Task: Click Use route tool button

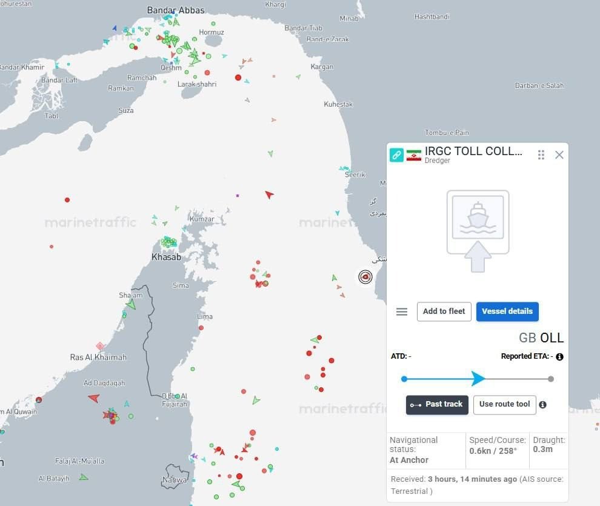Action: [504, 405]
